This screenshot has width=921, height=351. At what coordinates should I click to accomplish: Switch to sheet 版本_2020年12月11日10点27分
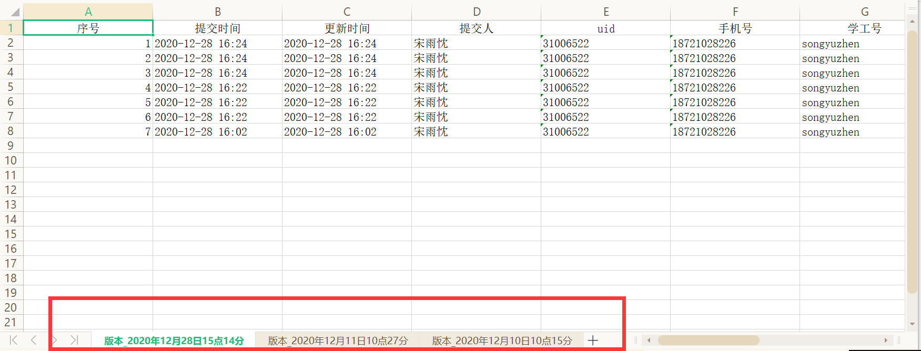click(x=338, y=340)
